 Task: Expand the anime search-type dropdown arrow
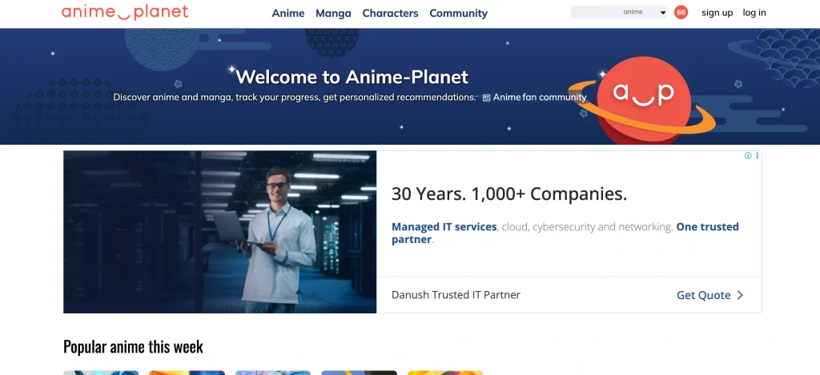(x=662, y=13)
